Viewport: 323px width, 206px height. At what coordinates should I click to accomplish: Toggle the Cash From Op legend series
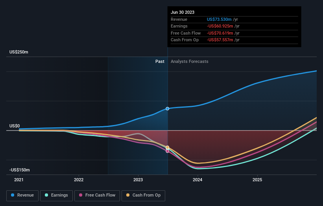pyautogui.click(x=143, y=195)
